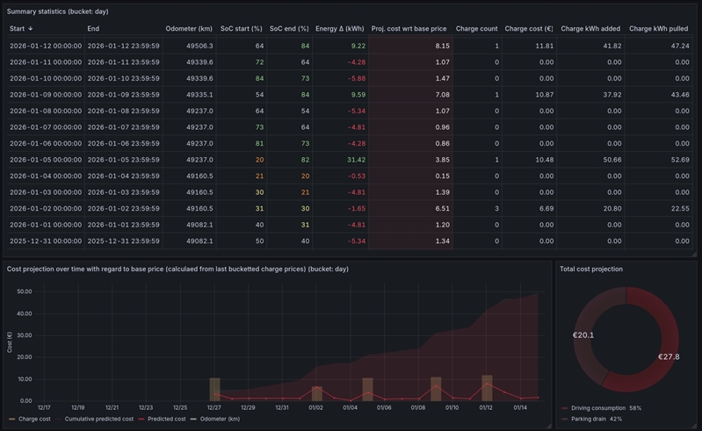Click Parking drain legend entry
The width and height of the screenshot is (702, 431).
596,419
